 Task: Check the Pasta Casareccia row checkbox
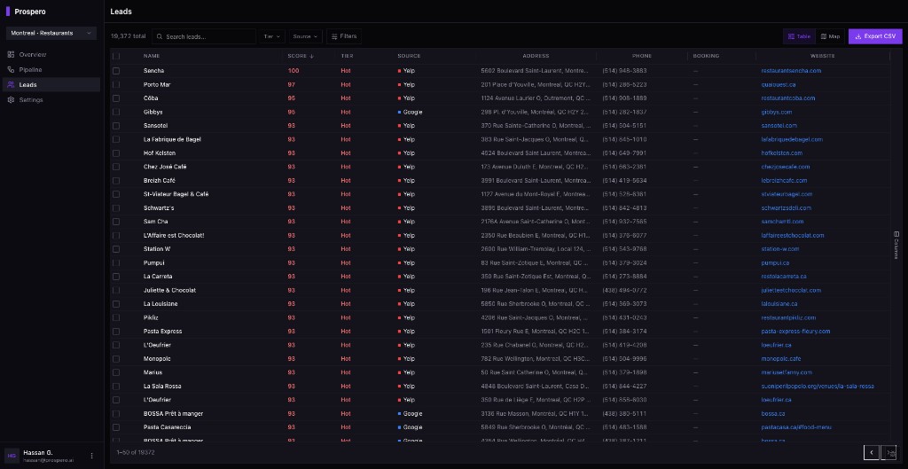116,427
